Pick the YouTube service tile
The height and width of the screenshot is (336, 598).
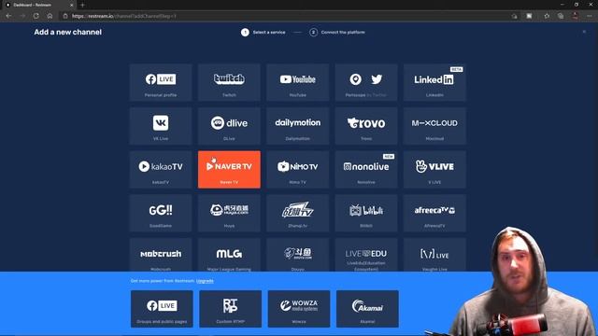tap(298, 83)
